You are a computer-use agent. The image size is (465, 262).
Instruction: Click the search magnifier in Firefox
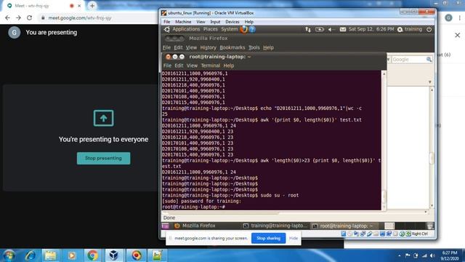429,60
